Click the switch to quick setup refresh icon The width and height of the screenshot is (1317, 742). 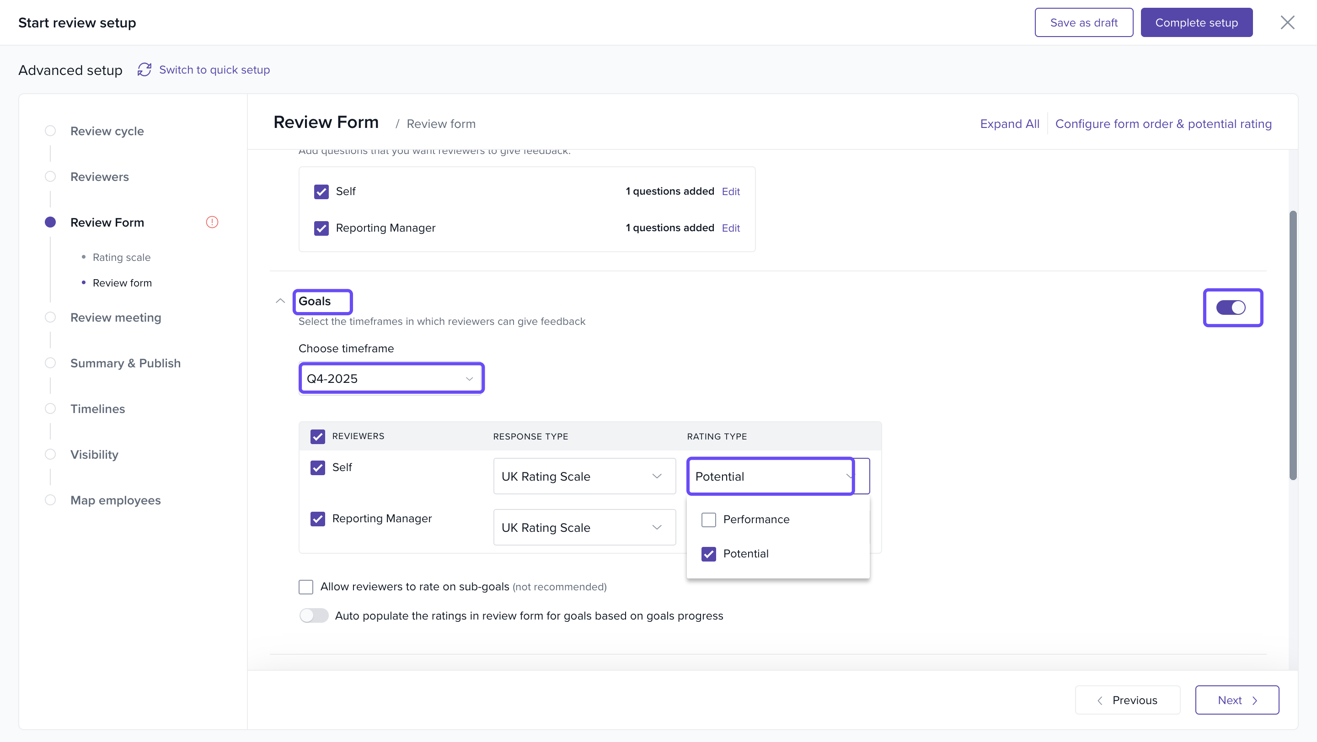pos(144,69)
